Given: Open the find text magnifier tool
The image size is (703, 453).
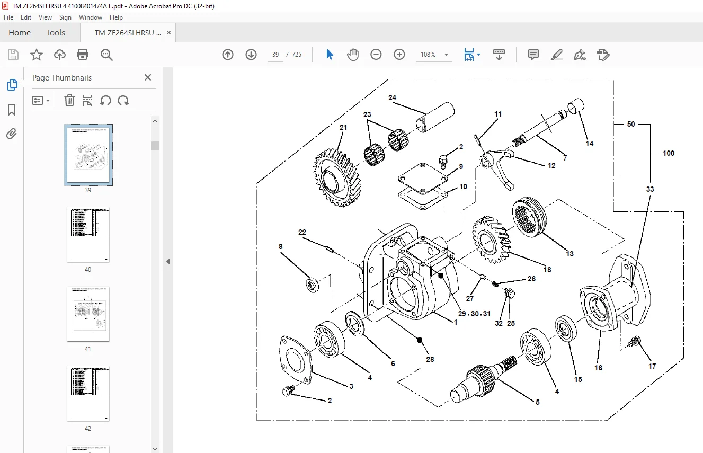Looking at the screenshot, I should click(x=106, y=55).
